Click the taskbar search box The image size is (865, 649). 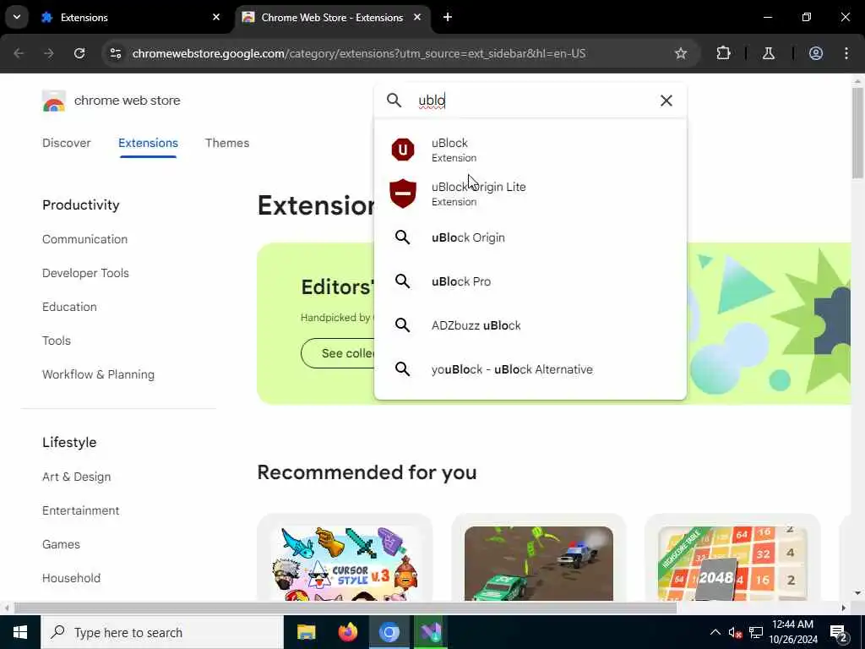pyautogui.click(x=162, y=632)
